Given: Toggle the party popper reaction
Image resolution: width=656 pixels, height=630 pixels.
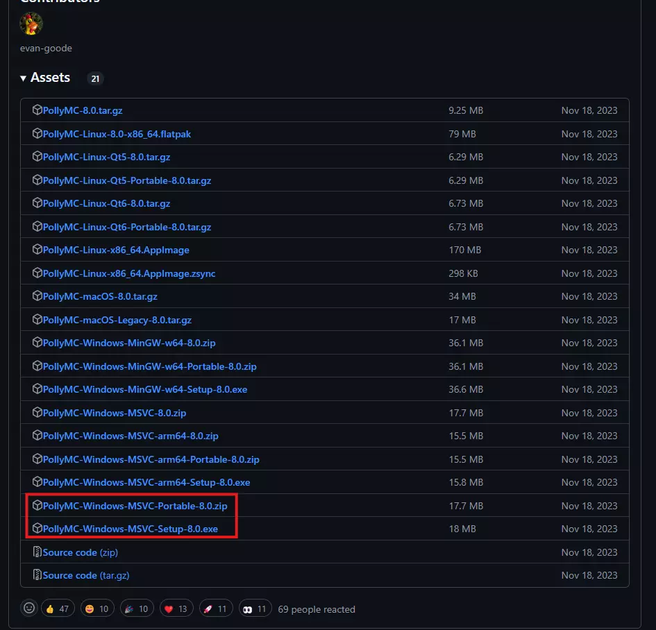Looking at the screenshot, I should pyautogui.click(x=137, y=609).
